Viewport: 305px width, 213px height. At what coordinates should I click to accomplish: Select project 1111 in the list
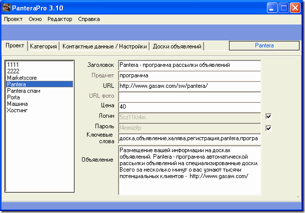pos(39,65)
